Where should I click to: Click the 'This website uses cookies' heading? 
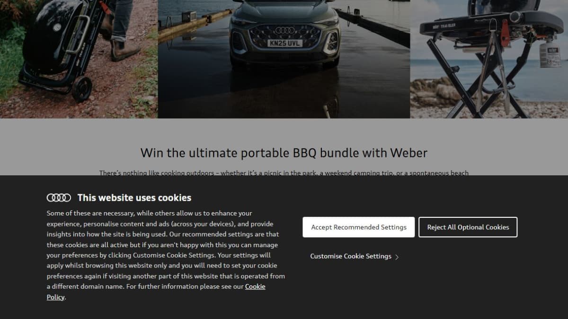134,198
